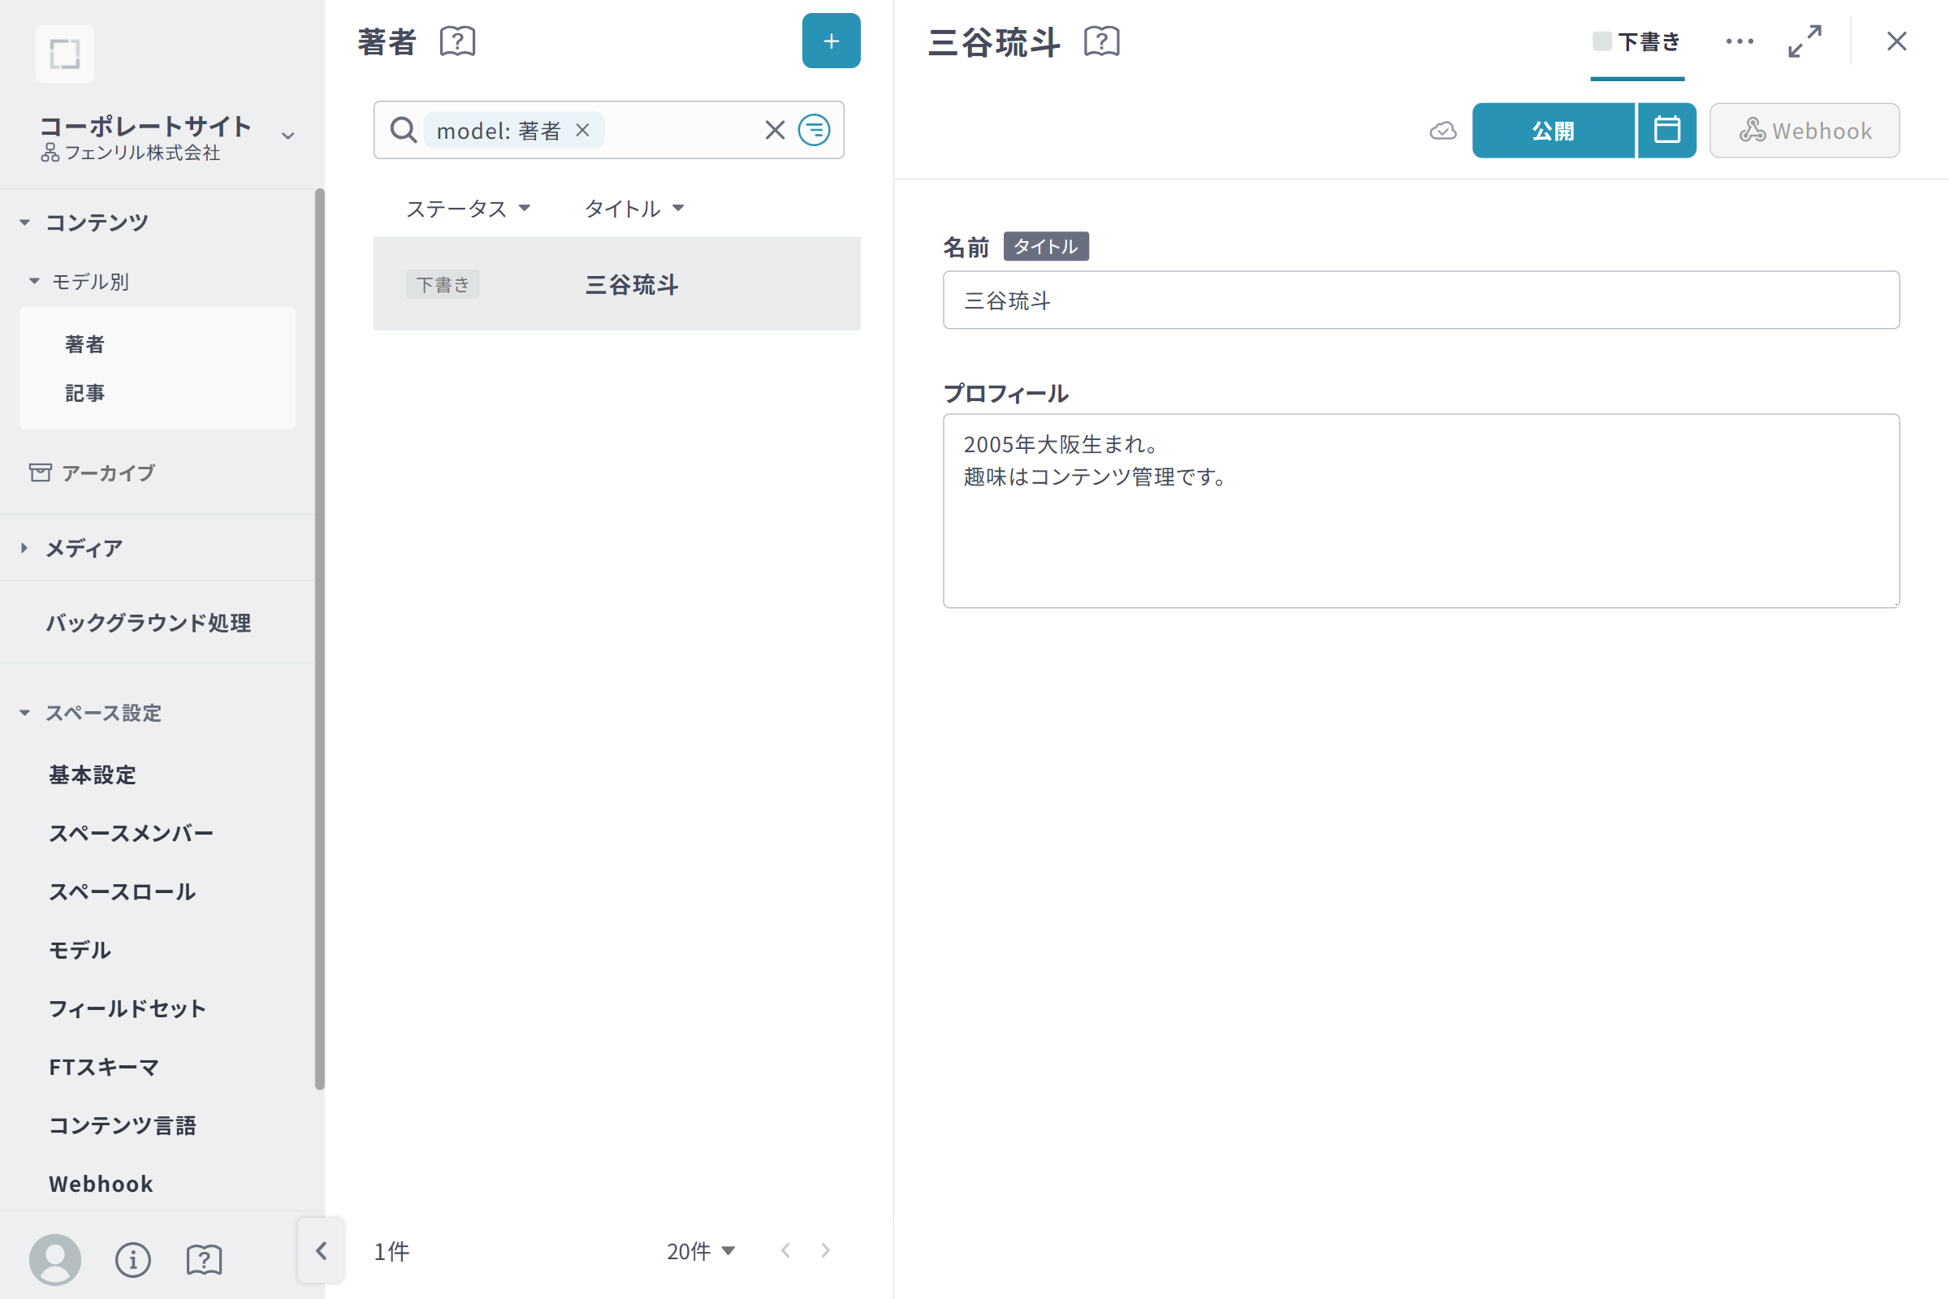This screenshot has height=1299, width=1949.
Task: Open help guide icon beside 著者 heading
Action: click(457, 41)
